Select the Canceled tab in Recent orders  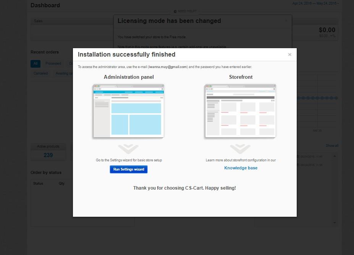point(40,73)
